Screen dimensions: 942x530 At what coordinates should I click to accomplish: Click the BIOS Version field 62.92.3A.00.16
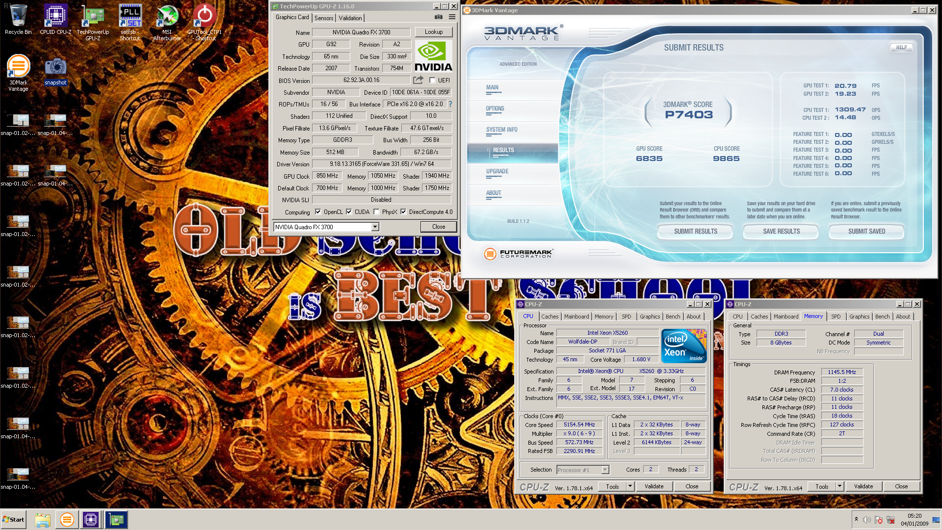pyautogui.click(x=361, y=80)
